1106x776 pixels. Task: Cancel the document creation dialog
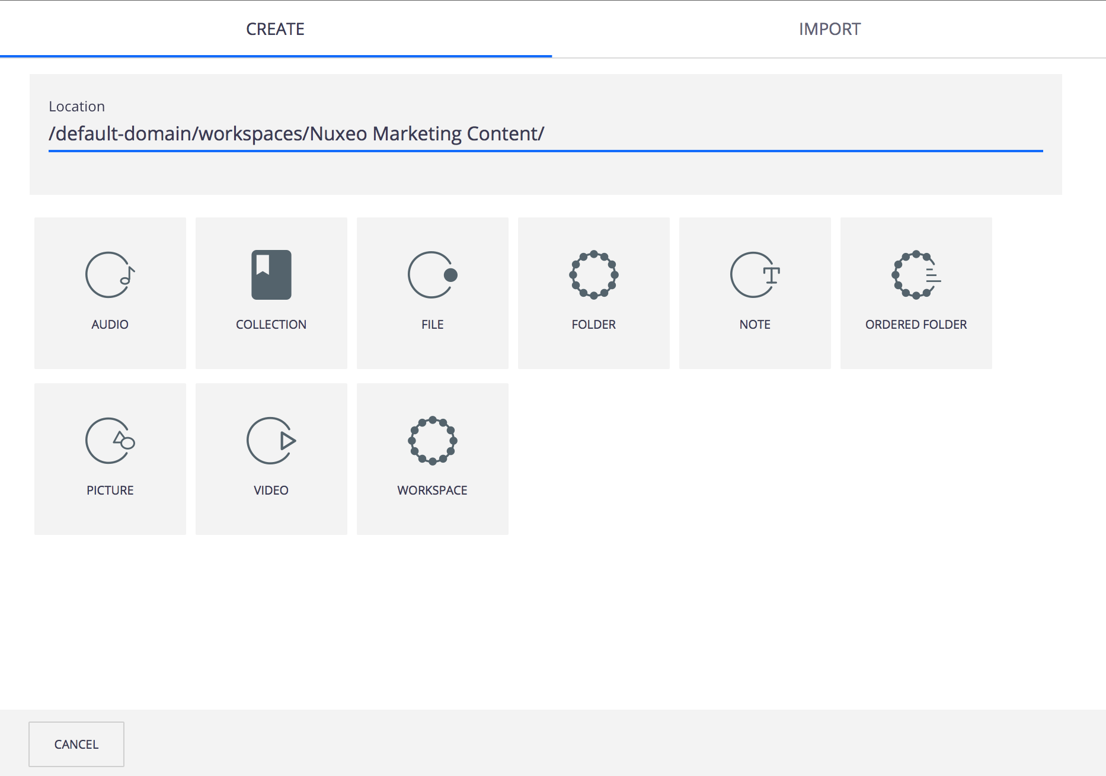76,744
